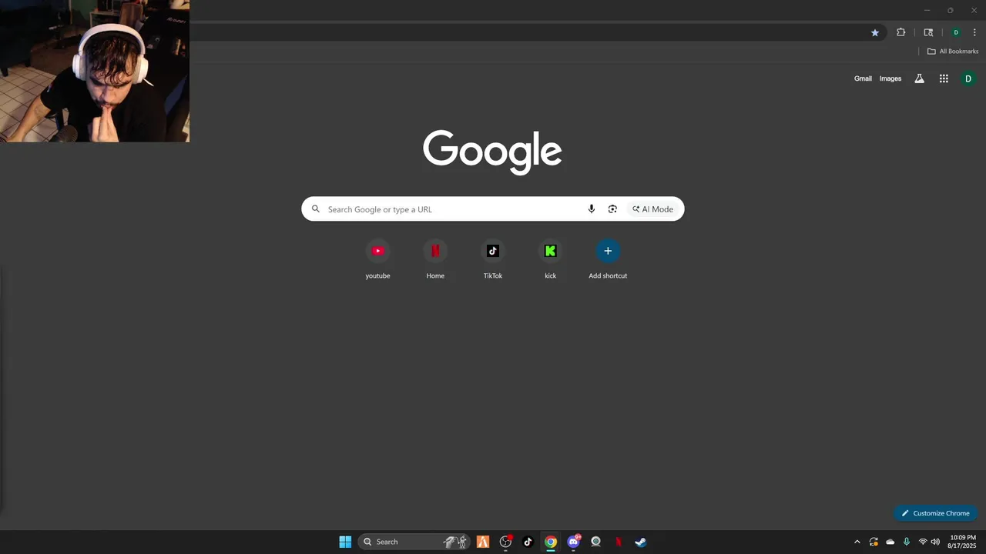The image size is (986, 554).
Task: Open the sync status tray icon
Action: coord(874,542)
